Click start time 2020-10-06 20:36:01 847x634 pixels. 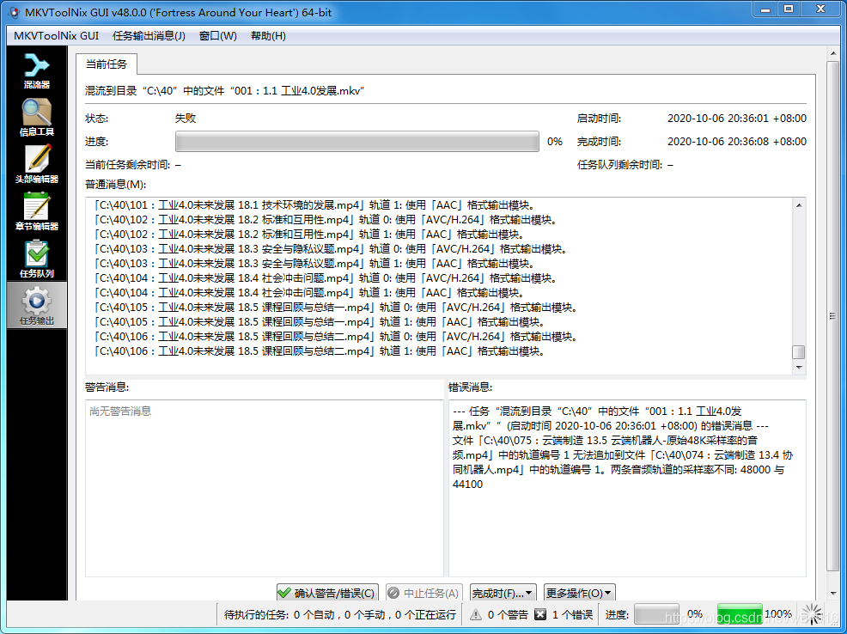point(737,119)
